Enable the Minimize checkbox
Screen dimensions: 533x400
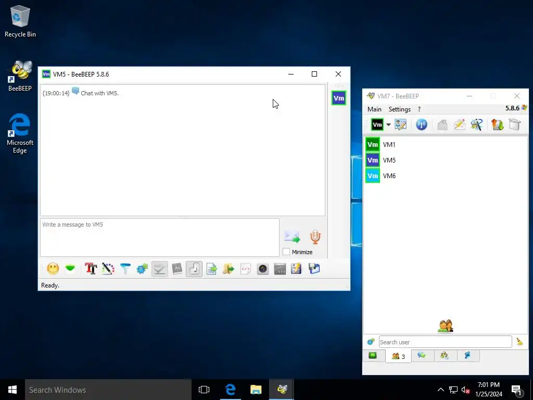(287, 252)
